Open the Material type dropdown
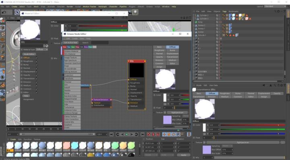Viewport: 290px width, 160px height. click(x=42, y=50)
